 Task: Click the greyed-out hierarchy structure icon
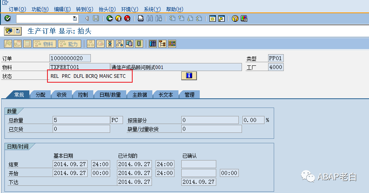[90, 44]
